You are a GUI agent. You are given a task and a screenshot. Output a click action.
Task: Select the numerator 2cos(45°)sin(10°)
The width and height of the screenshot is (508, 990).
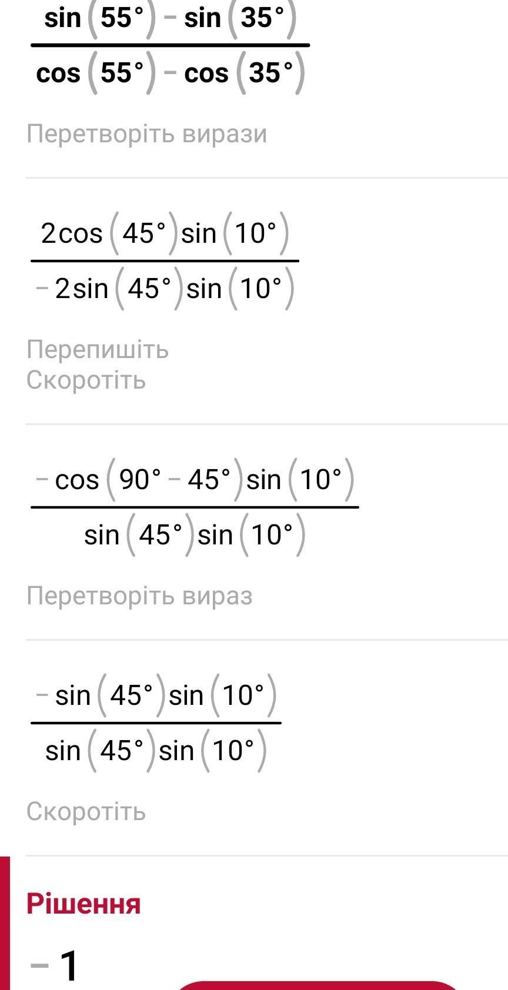click(x=165, y=234)
